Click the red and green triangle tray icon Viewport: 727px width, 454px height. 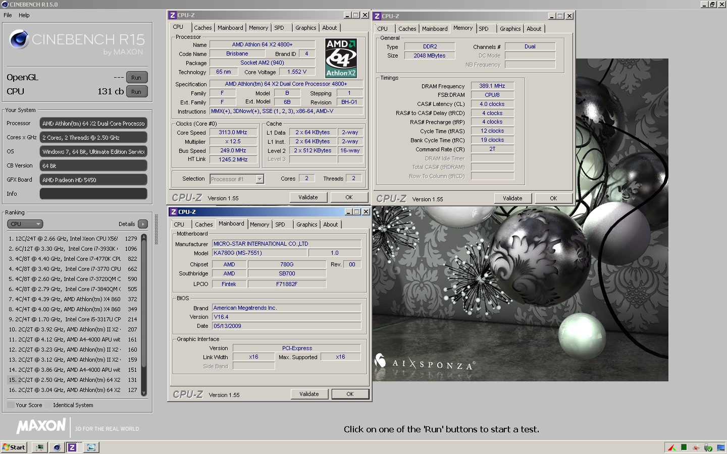pos(672,447)
